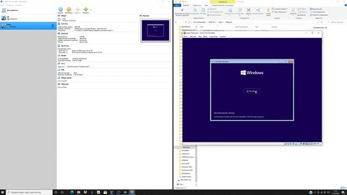Click the VM preview thumbnail
Image resolution: width=347 pixels, height=195 pixels.
(156, 30)
